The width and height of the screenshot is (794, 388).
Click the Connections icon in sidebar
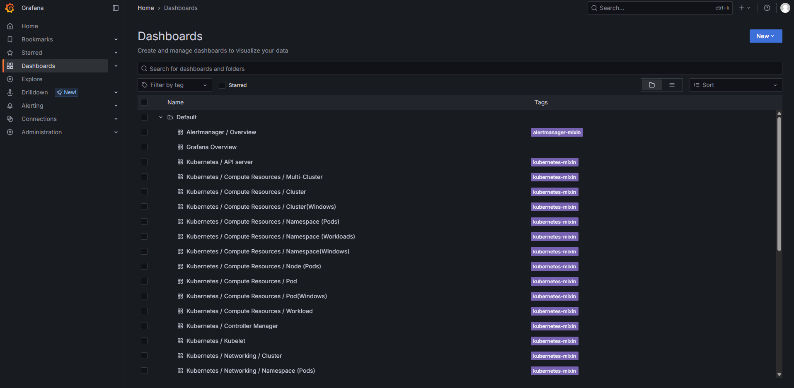pyautogui.click(x=10, y=119)
